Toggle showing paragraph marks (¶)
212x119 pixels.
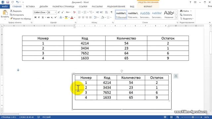coord(112,12)
